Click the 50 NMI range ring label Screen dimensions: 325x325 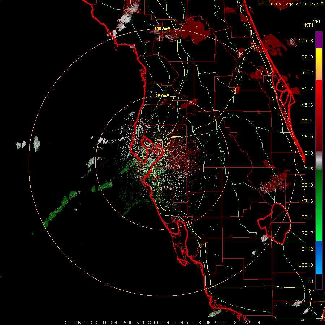[x=162, y=95]
